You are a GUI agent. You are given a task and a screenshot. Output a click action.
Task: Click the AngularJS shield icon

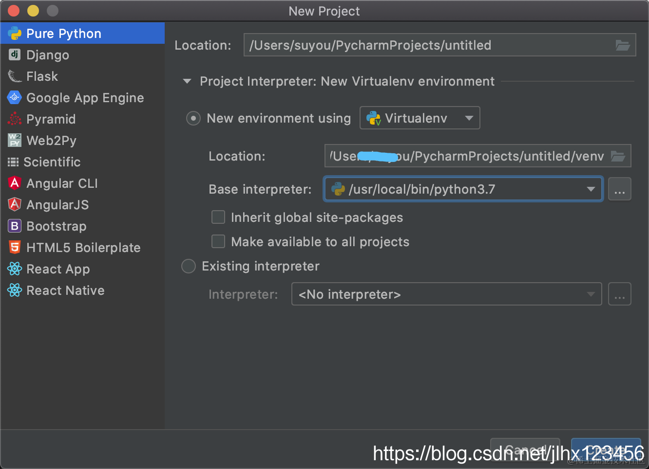[x=15, y=205]
